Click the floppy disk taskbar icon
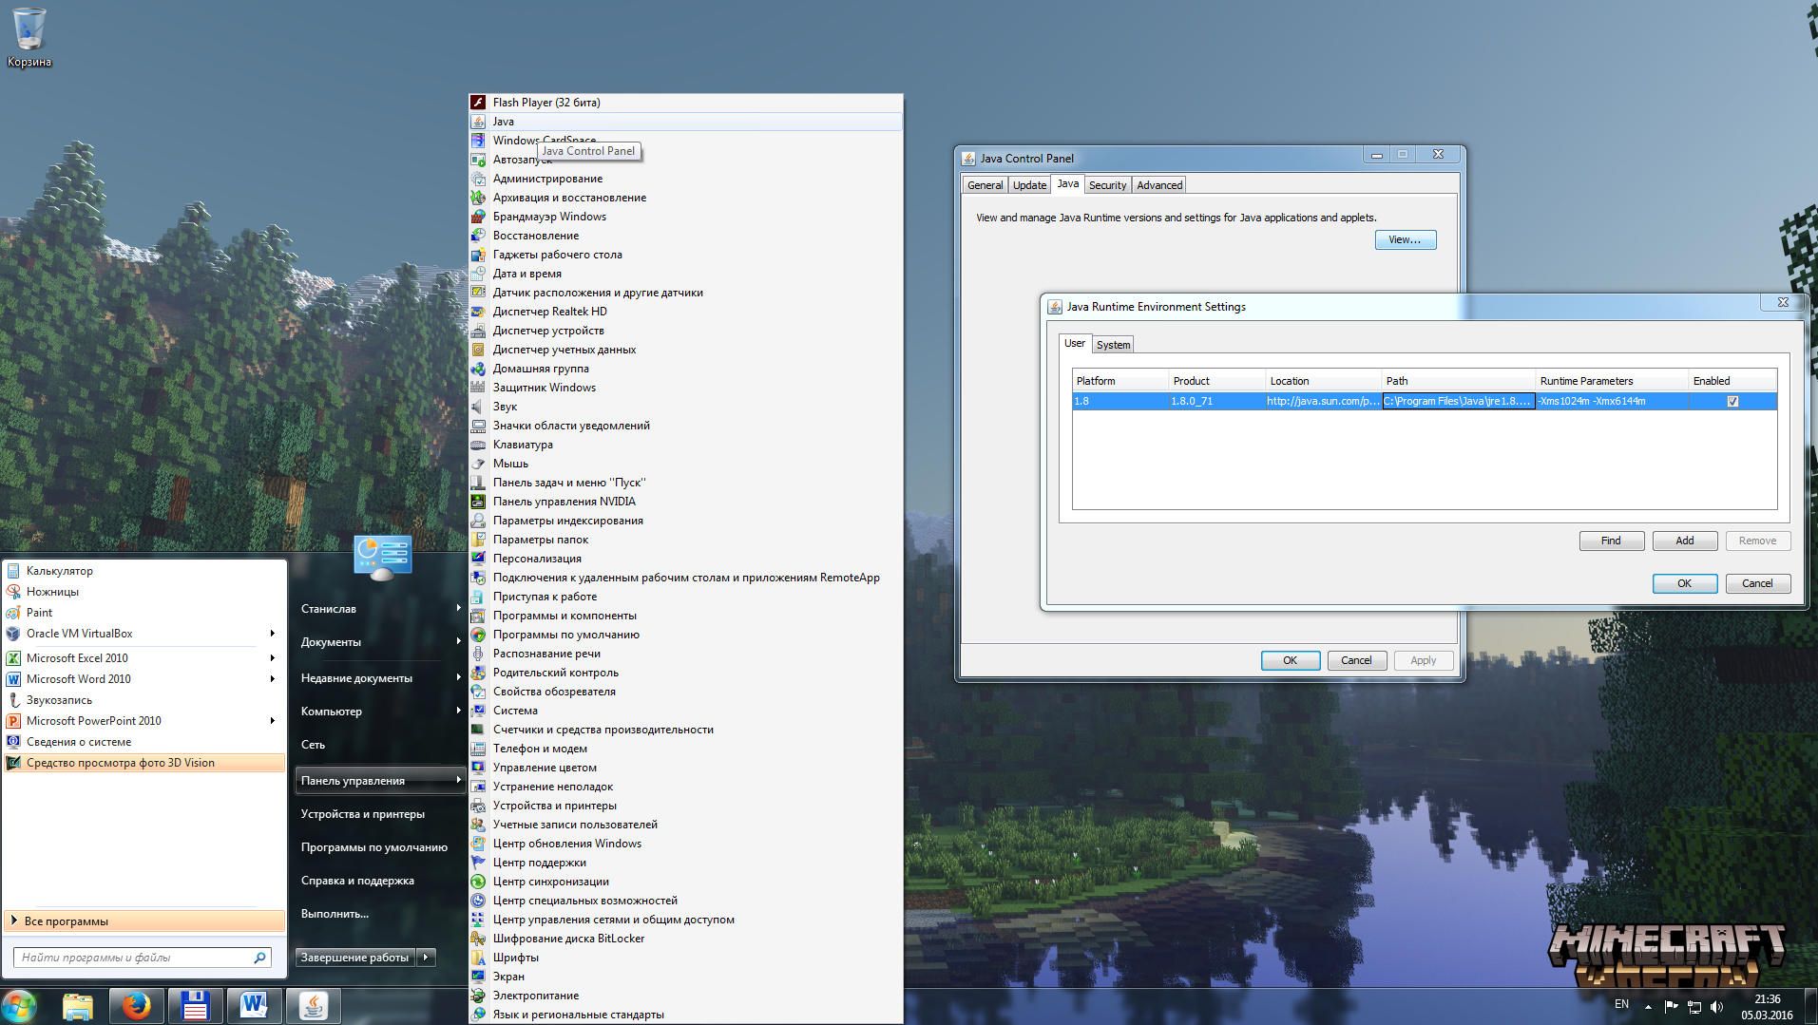Screen dimensions: 1818x1025 (x=195, y=1005)
